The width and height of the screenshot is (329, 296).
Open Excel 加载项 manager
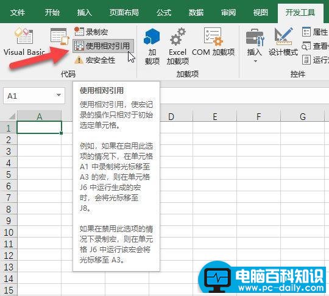(178, 46)
